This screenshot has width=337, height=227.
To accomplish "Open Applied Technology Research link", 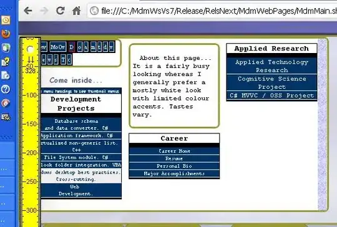I will (271, 66).
